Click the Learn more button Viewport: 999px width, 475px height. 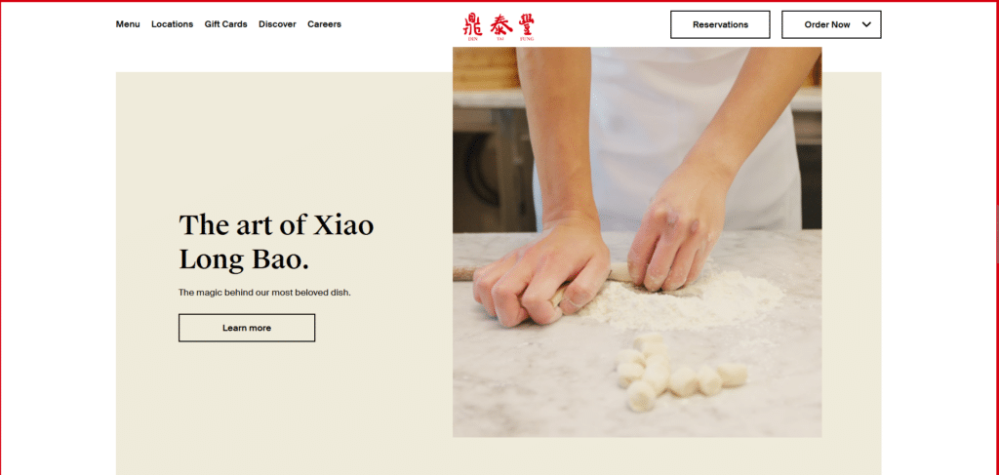point(247,328)
